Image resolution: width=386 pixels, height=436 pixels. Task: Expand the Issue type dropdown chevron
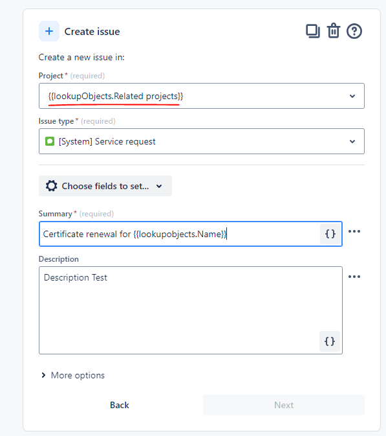[x=352, y=141]
